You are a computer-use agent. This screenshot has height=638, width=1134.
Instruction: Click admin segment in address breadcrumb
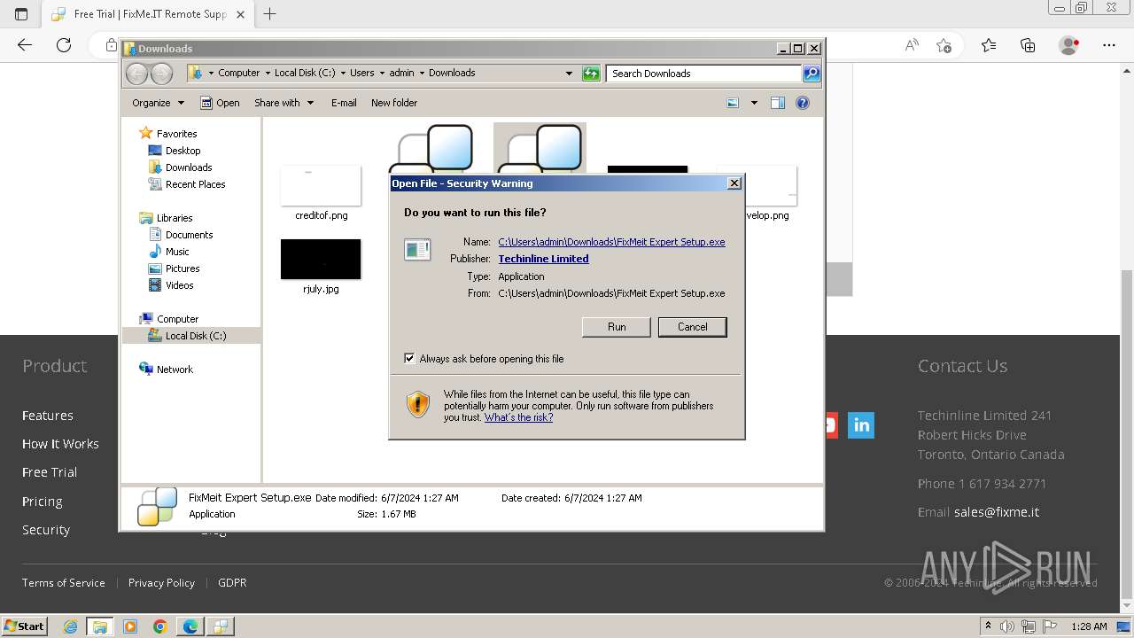[x=401, y=73]
